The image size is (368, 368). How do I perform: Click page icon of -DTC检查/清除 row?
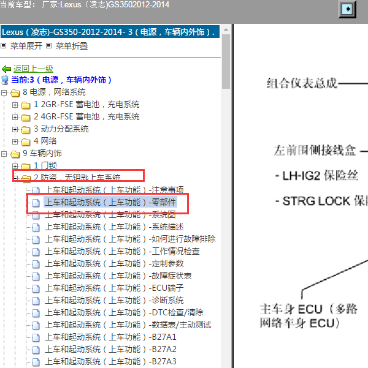(36, 313)
